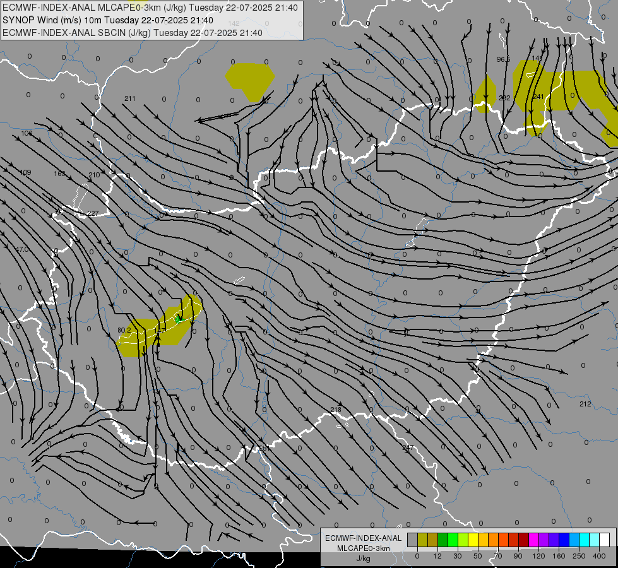The height and width of the screenshot is (568, 618).
Task: Click the map value '80.2'
Action: [124, 330]
